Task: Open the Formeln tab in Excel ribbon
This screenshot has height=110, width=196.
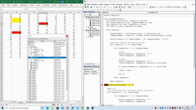Action: pos(32,5)
